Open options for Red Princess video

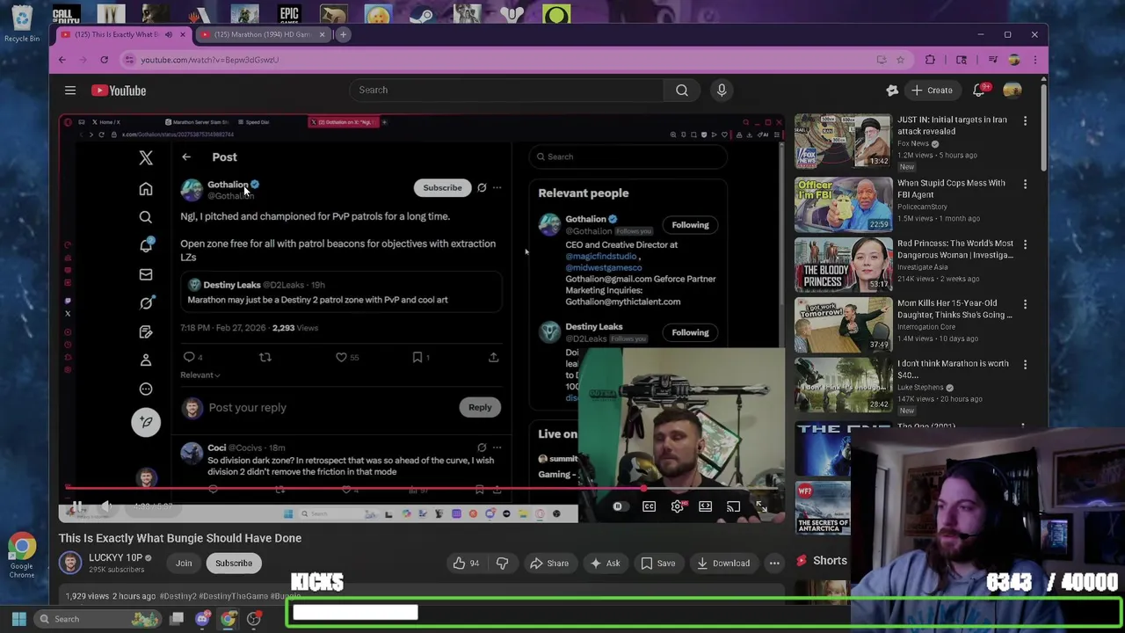[x=1025, y=244]
